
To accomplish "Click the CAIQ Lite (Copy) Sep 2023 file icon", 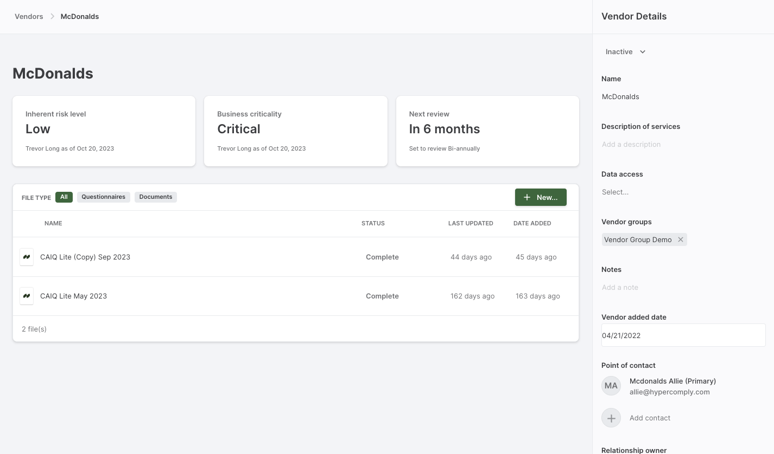I will click(x=27, y=257).
